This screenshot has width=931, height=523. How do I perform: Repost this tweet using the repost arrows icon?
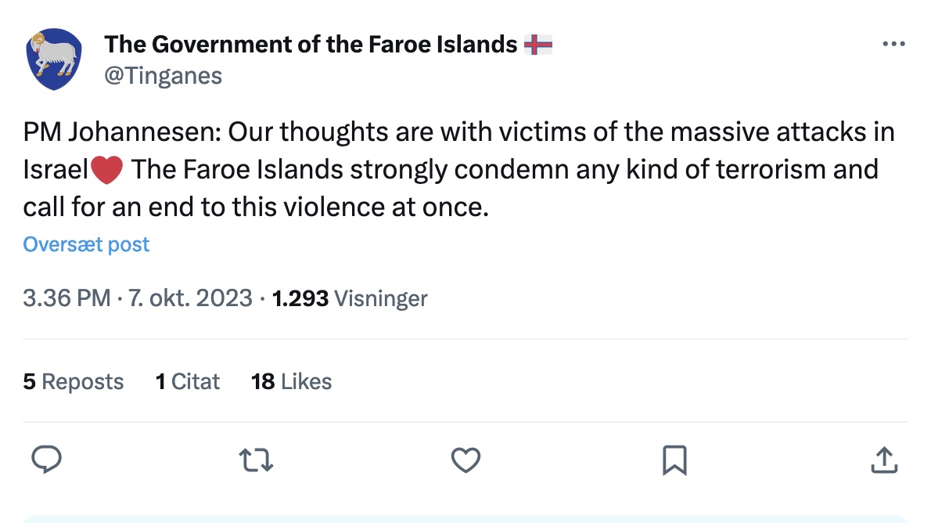point(256,460)
